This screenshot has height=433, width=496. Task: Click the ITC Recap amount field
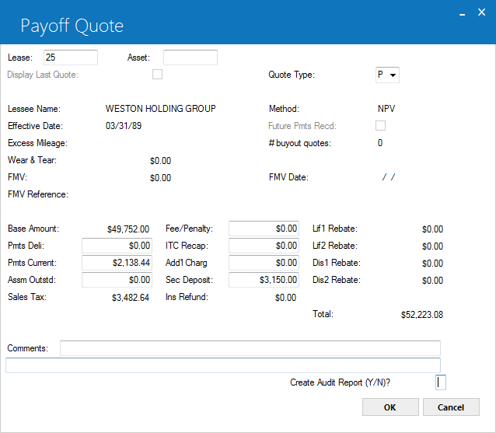(264, 246)
